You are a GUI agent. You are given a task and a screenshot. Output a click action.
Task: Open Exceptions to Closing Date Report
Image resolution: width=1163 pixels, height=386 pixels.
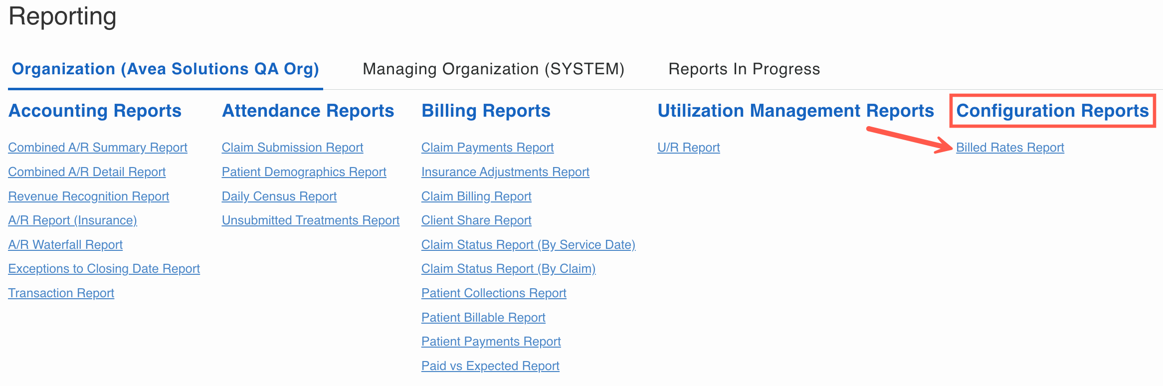click(104, 269)
